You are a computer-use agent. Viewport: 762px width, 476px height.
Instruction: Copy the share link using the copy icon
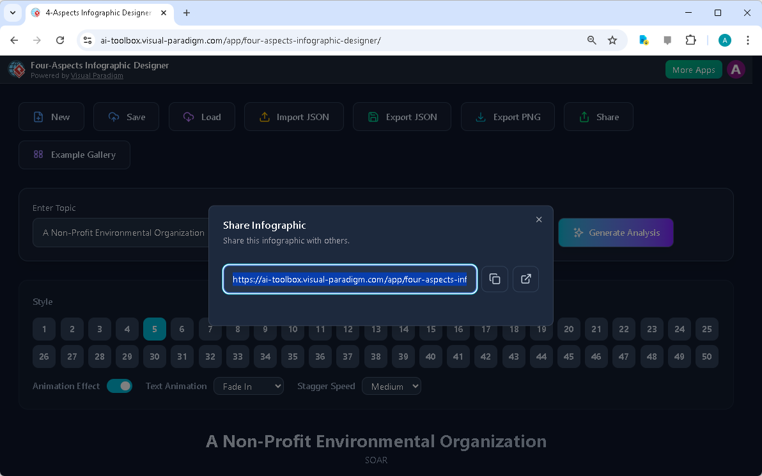494,279
